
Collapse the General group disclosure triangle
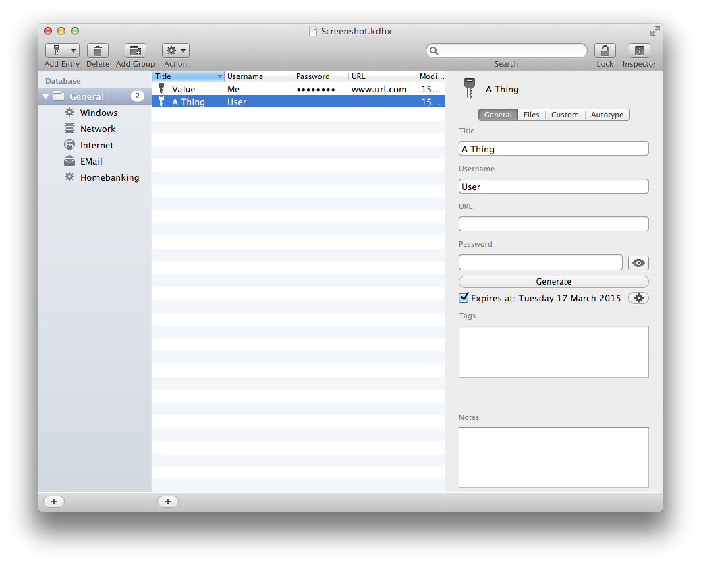coord(46,97)
